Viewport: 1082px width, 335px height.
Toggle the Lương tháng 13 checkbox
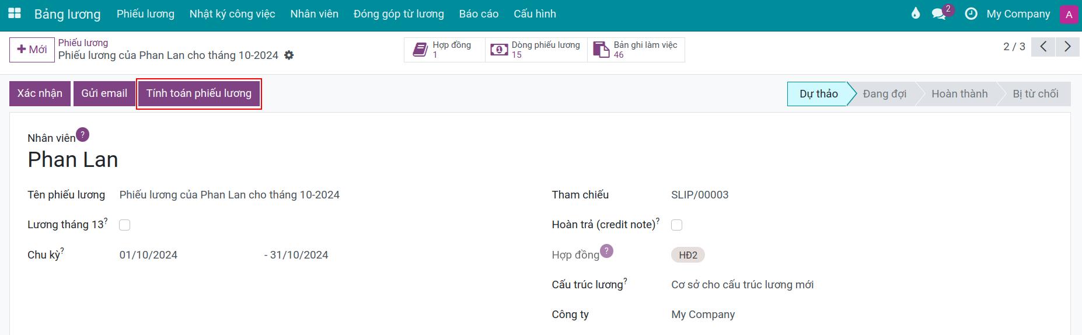pos(124,225)
